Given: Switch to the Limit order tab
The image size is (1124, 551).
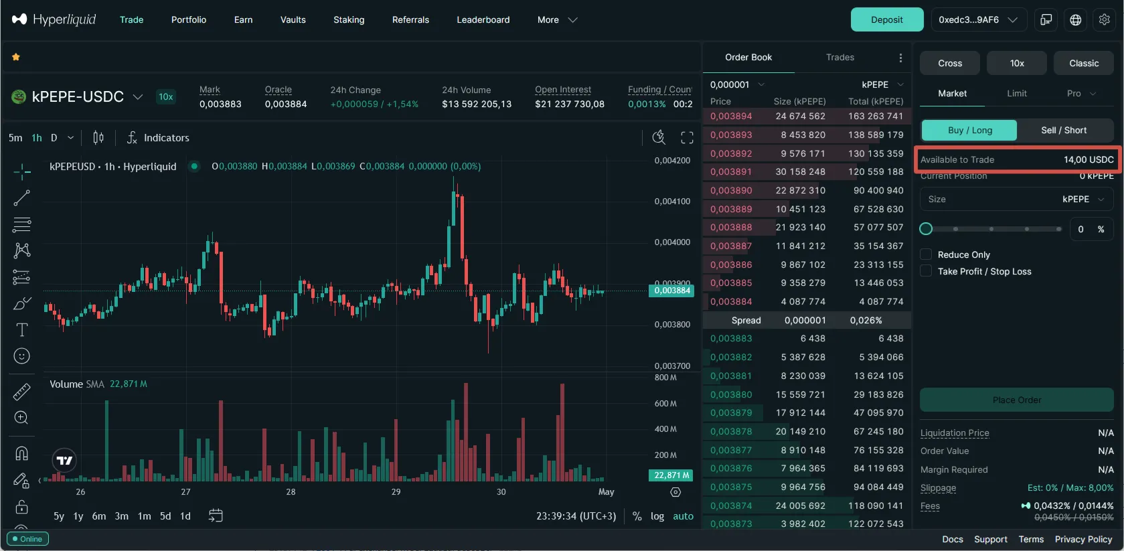Looking at the screenshot, I should click(1017, 94).
